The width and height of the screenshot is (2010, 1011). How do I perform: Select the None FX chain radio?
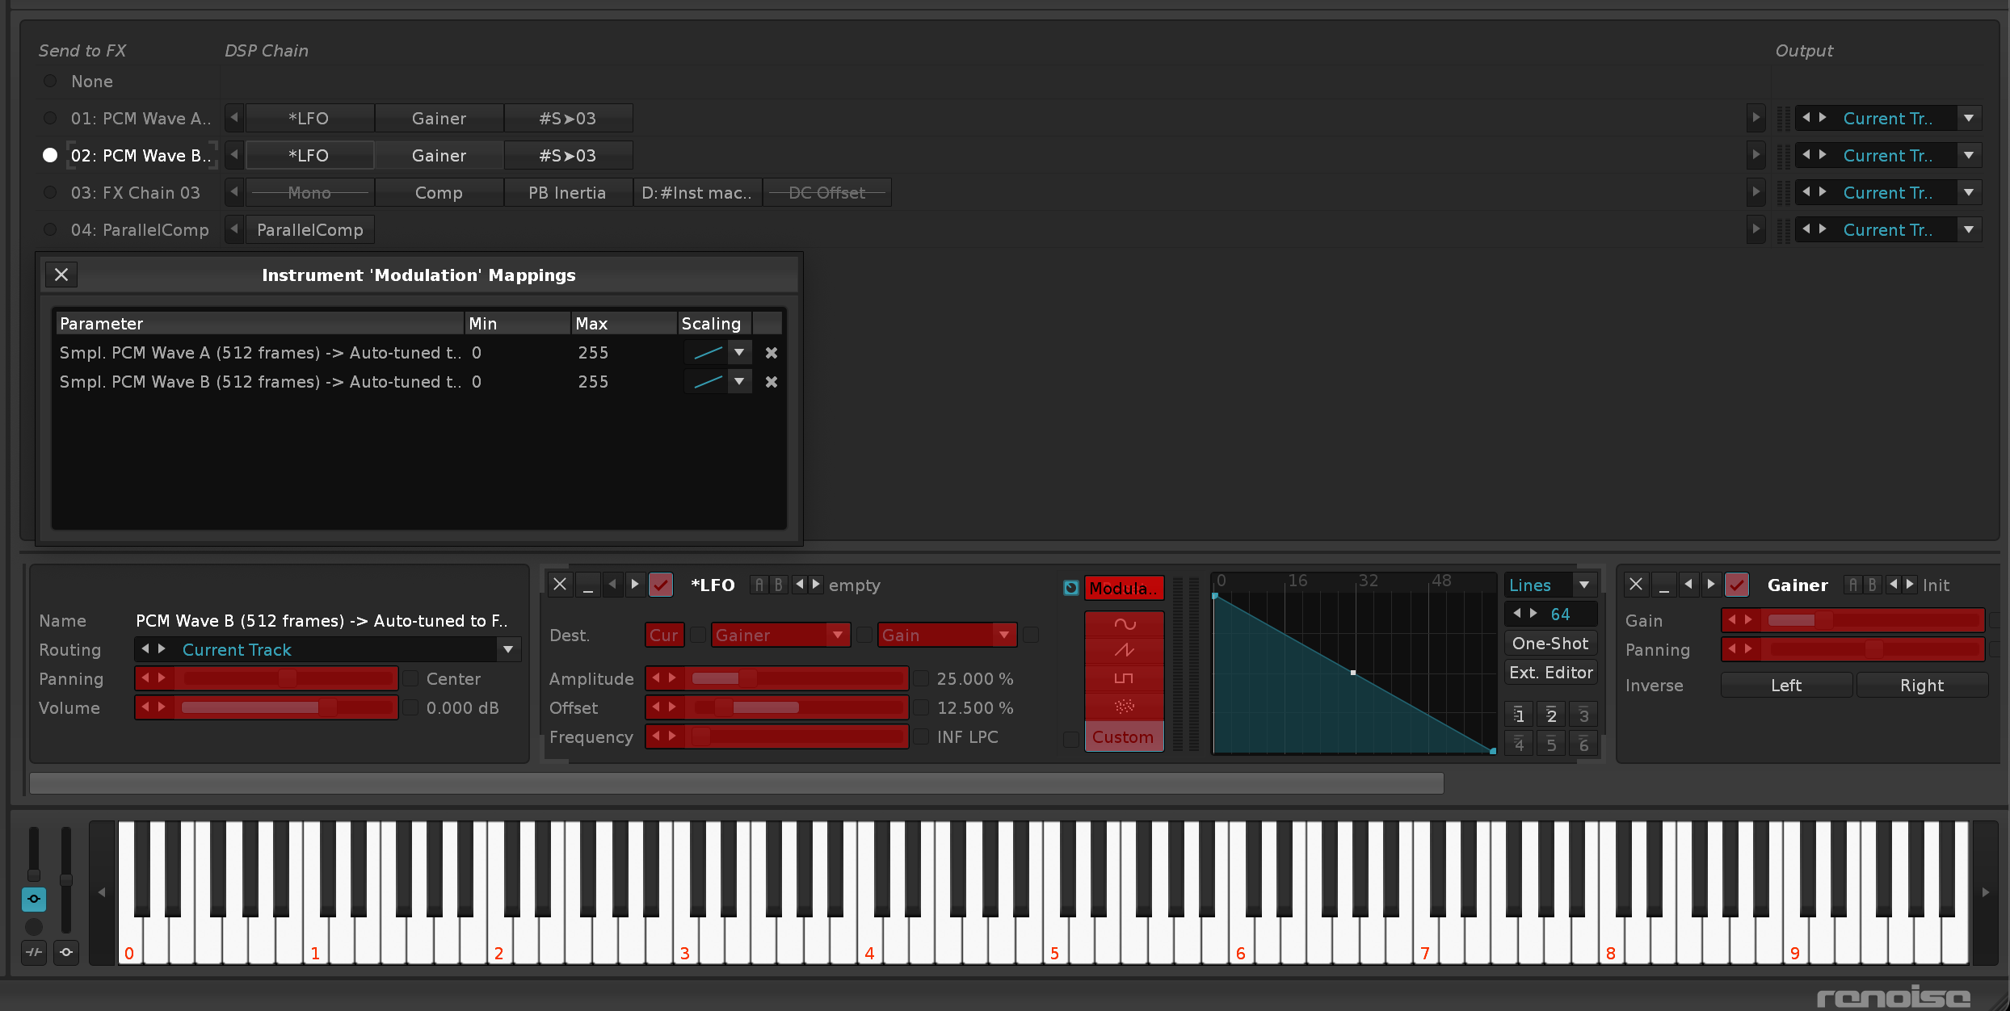pos(50,81)
